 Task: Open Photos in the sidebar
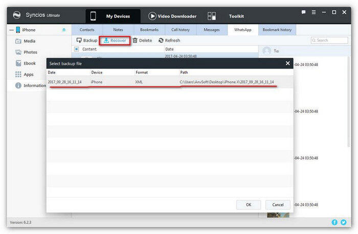30,52
